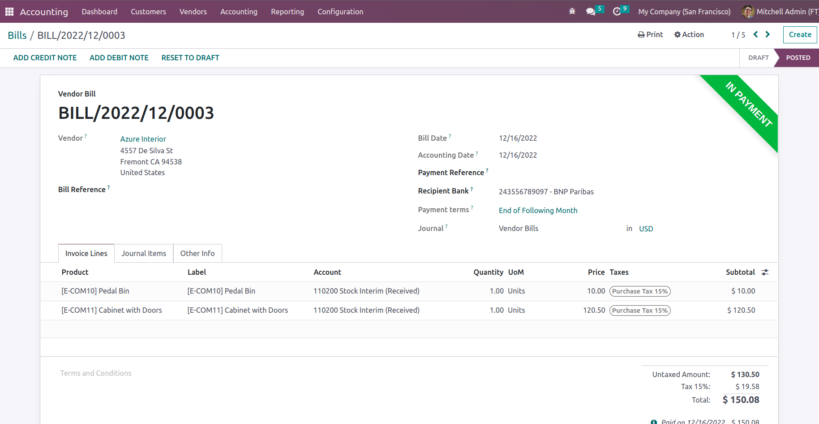Switch to Journal Items tab
The image size is (819, 424).
(144, 253)
